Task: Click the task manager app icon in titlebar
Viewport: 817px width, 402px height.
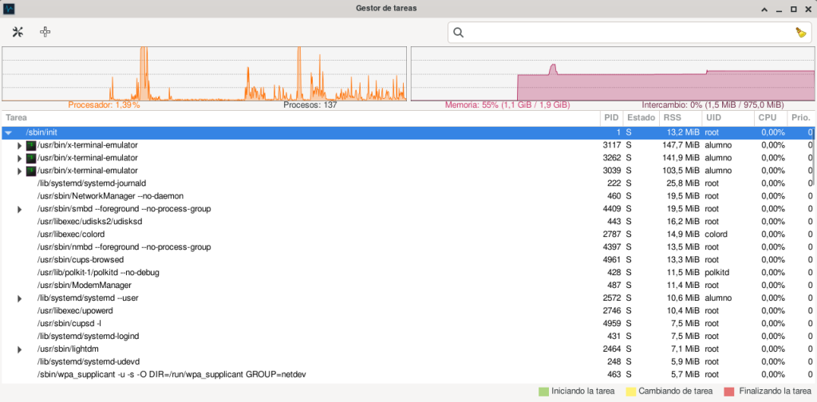Action: (10, 9)
